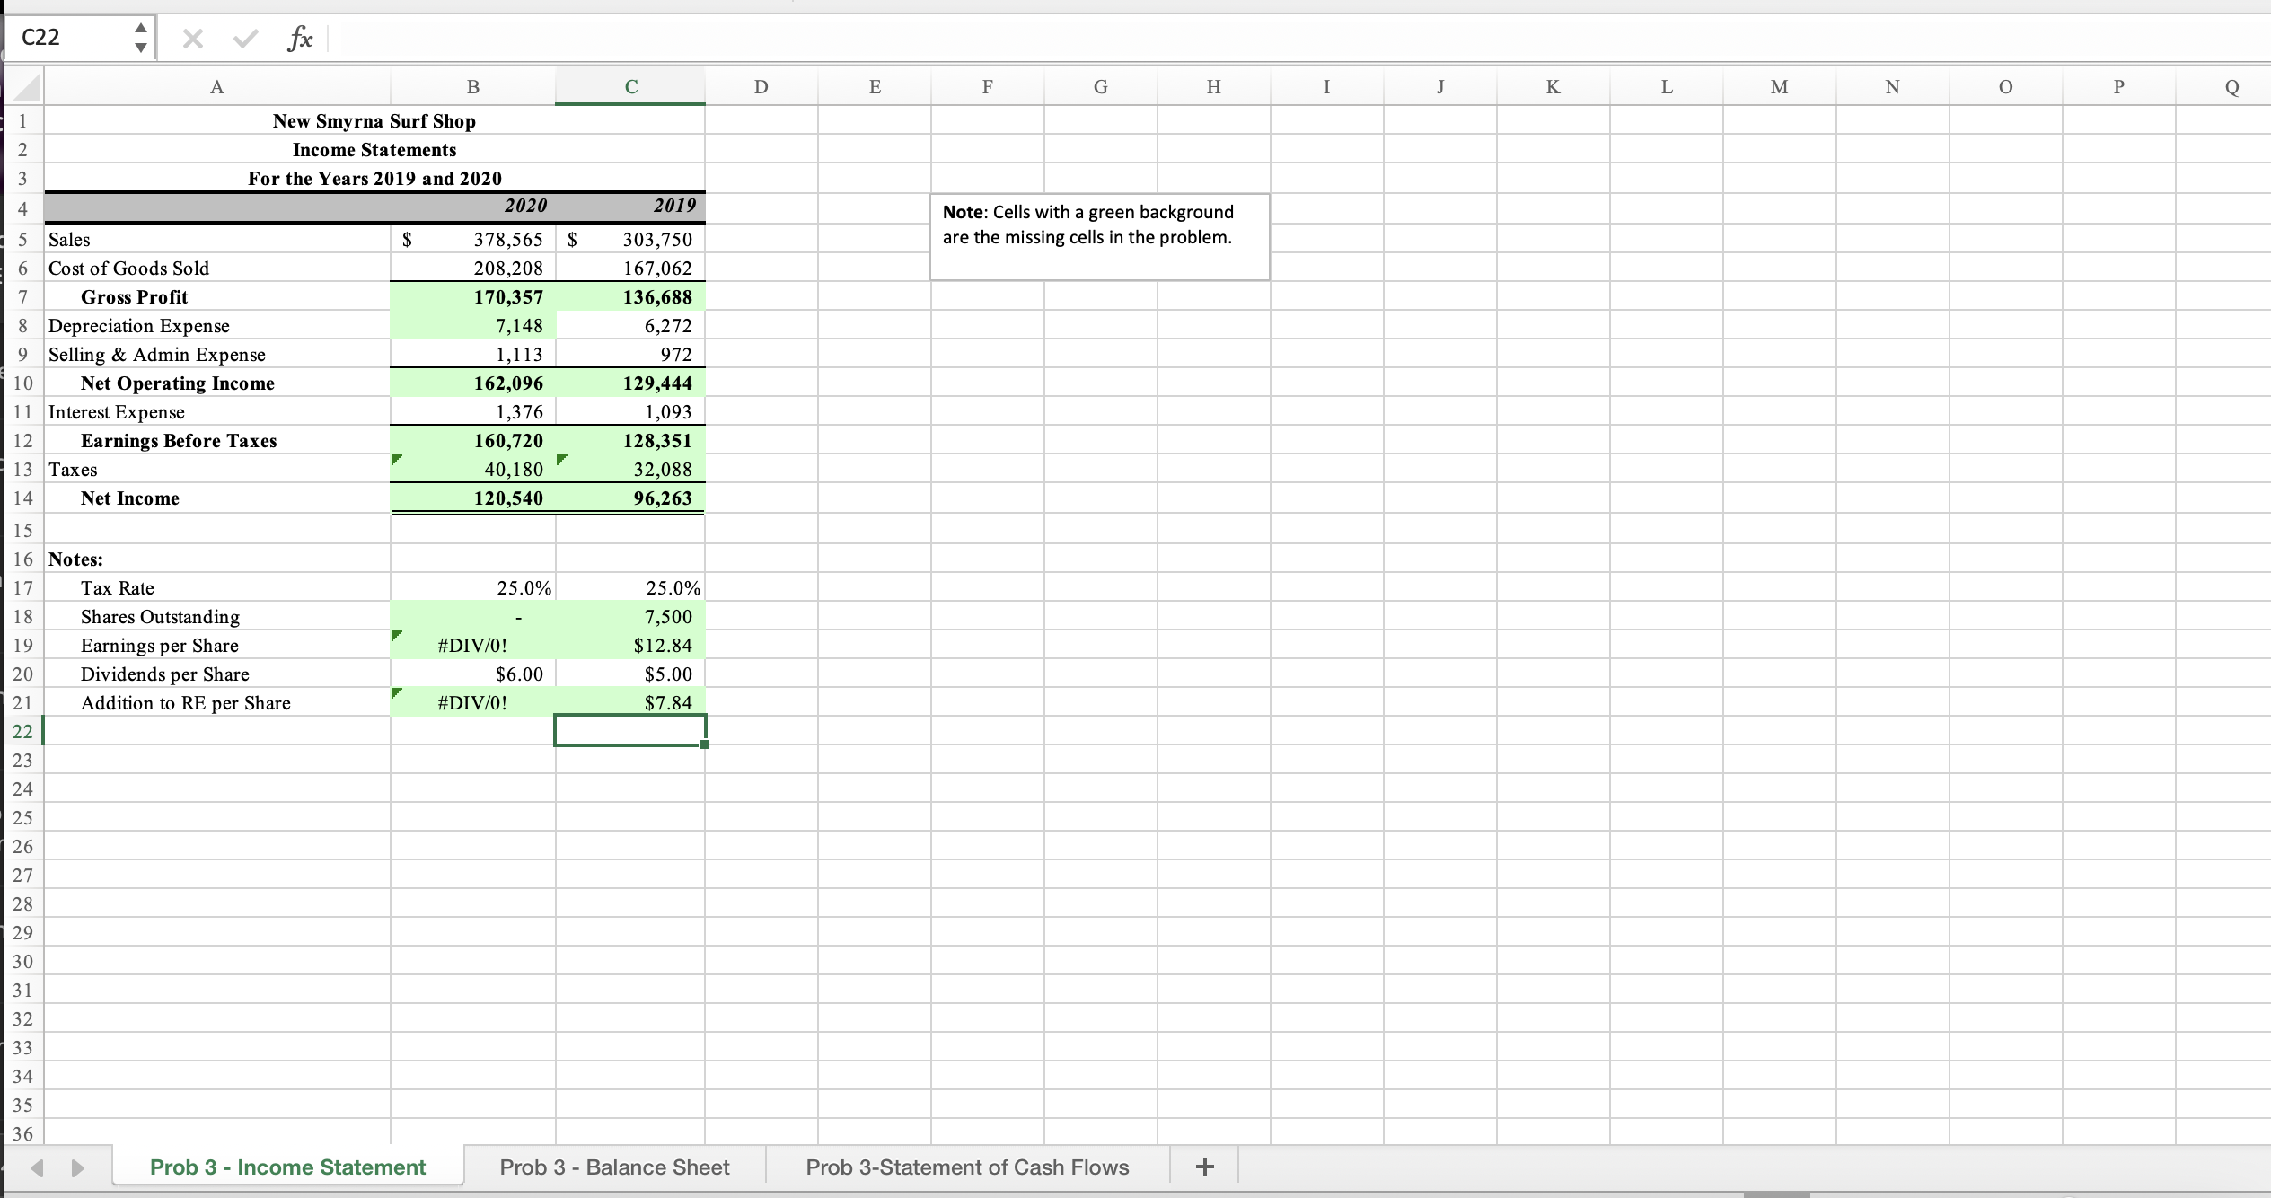
Task: Open the Prob 3-Statement of Cash Flows tab
Action: coord(966,1167)
